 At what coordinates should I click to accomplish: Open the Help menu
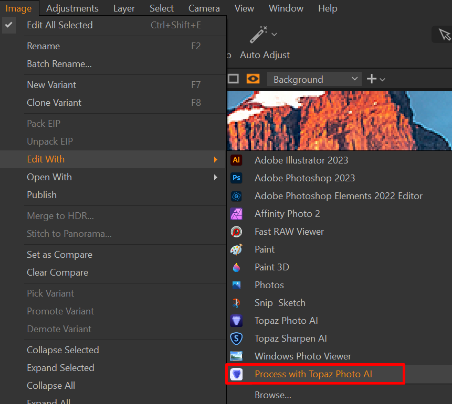pos(328,8)
